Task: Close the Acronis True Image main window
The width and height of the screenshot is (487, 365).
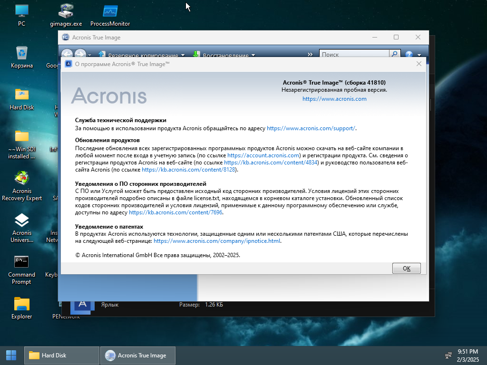Action: pyautogui.click(x=418, y=37)
